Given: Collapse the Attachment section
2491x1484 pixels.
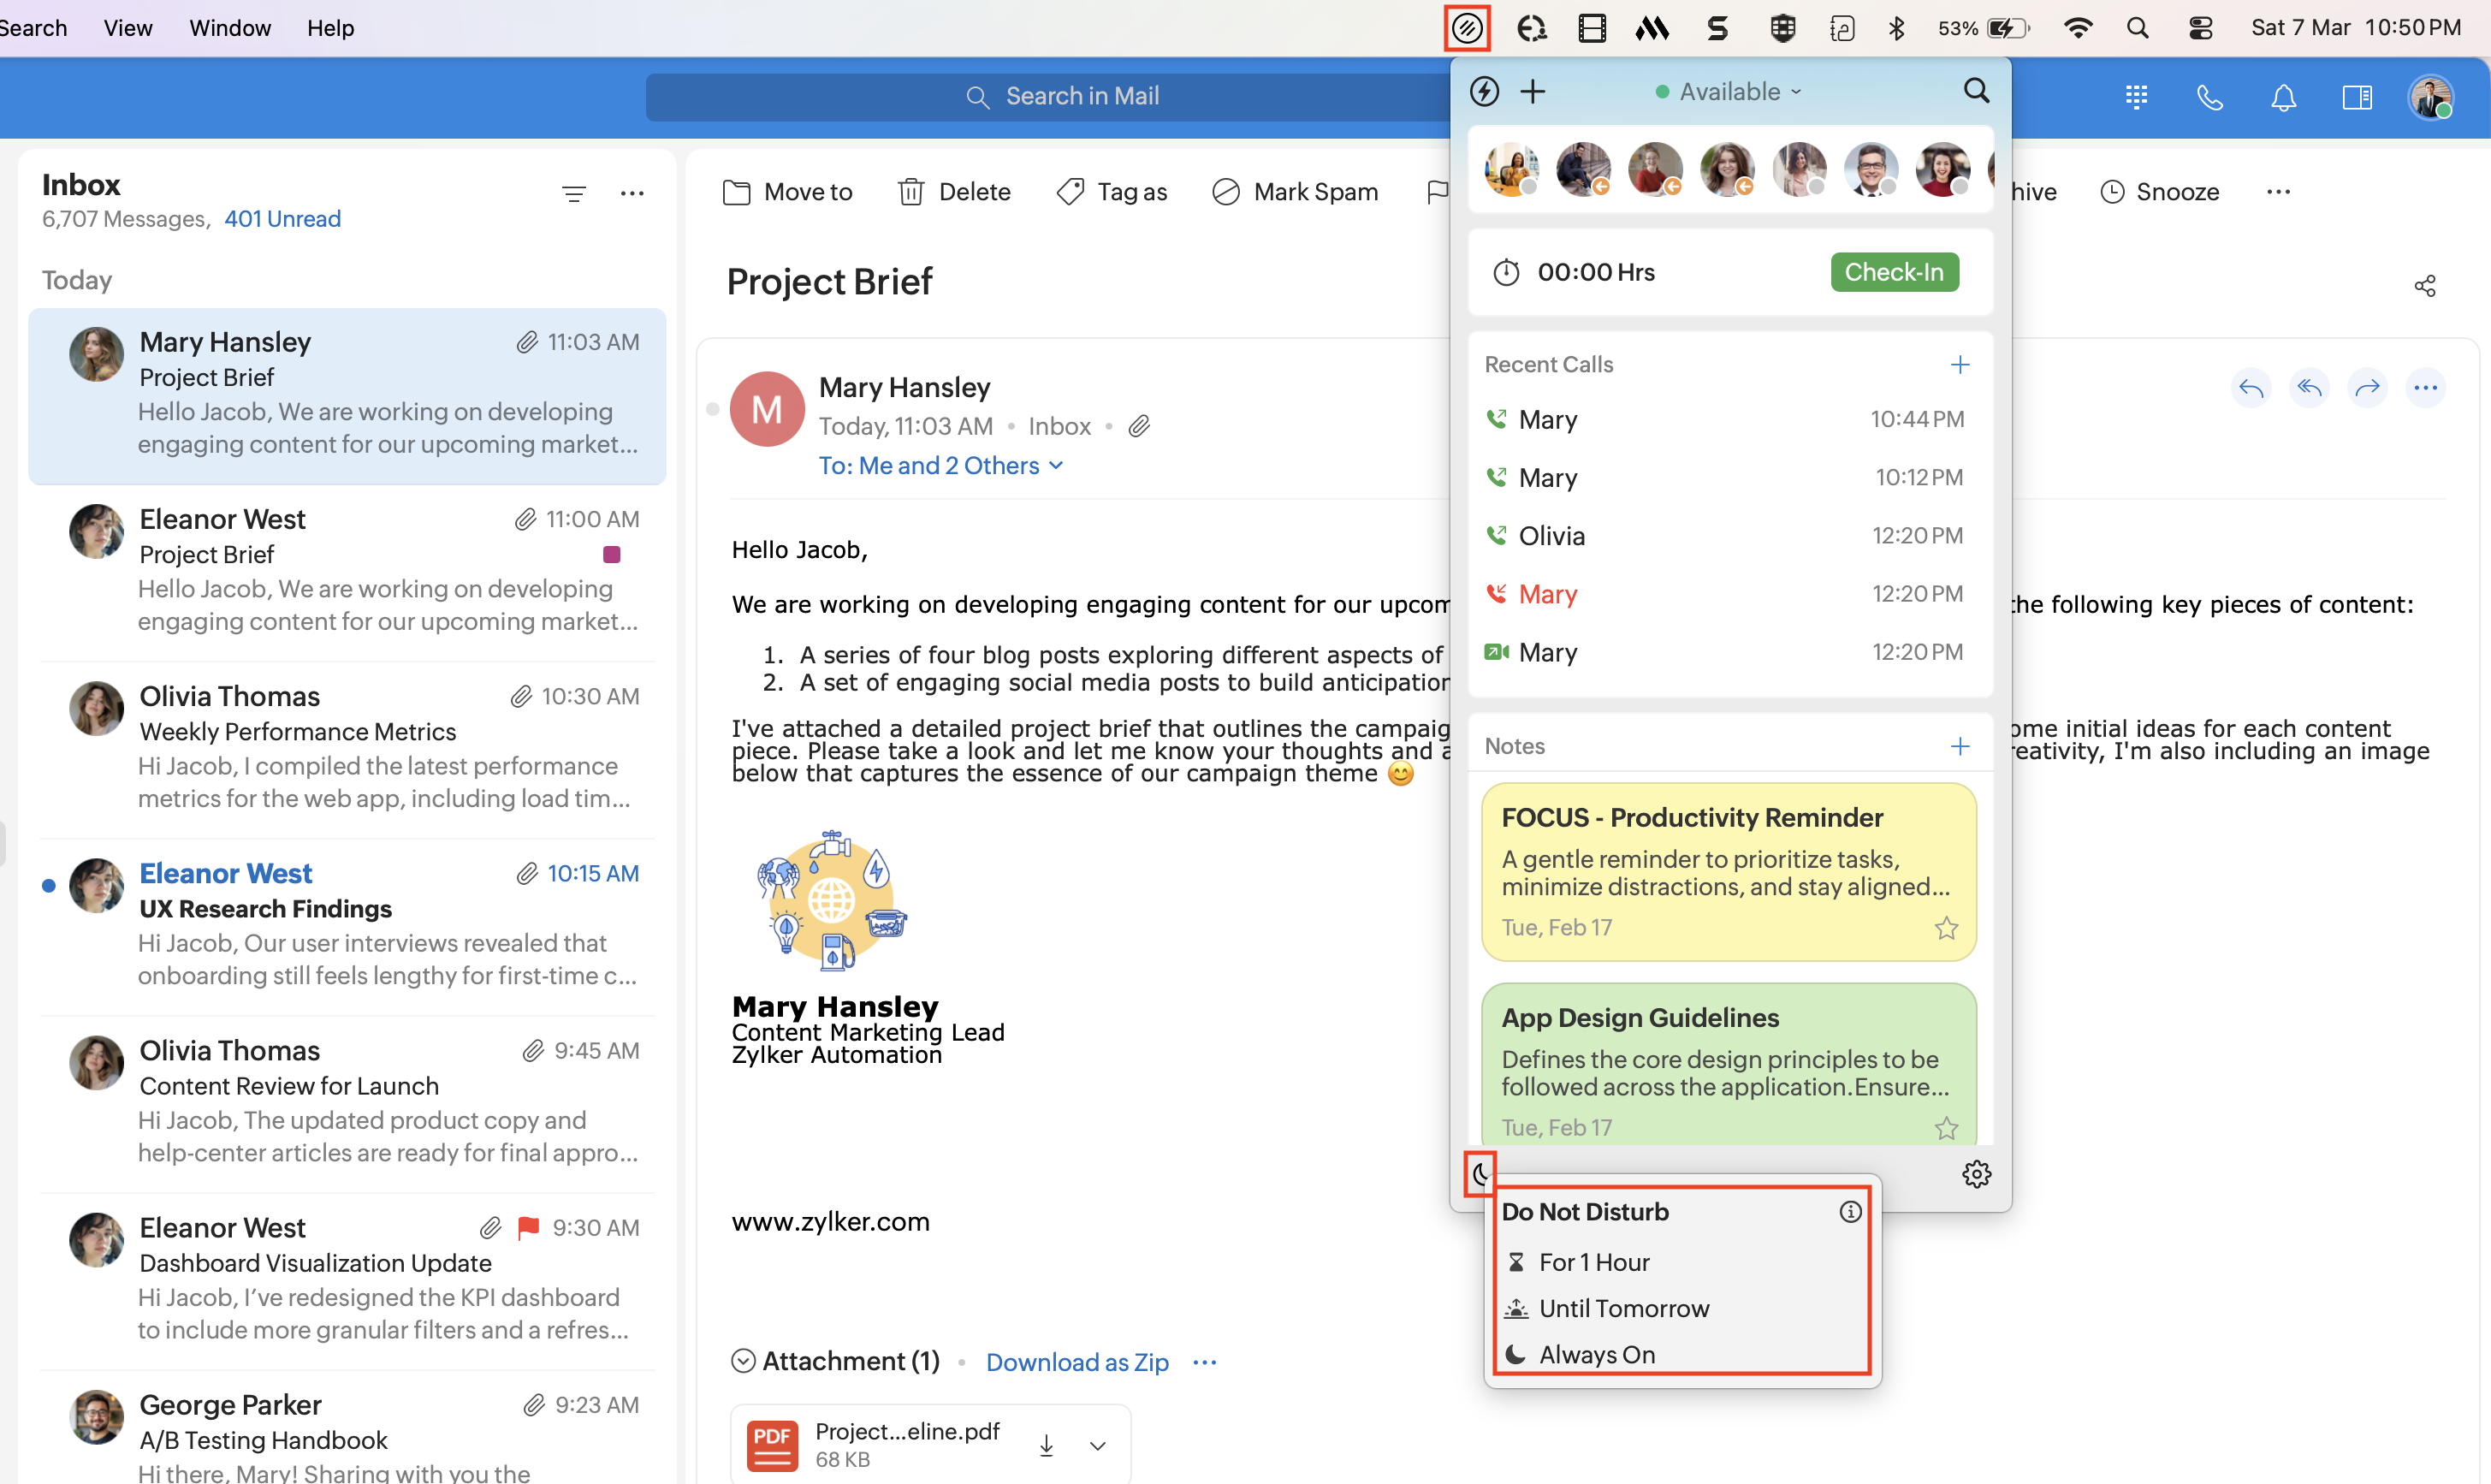Looking at the screenshot, I should click(x=743, y=1361).
